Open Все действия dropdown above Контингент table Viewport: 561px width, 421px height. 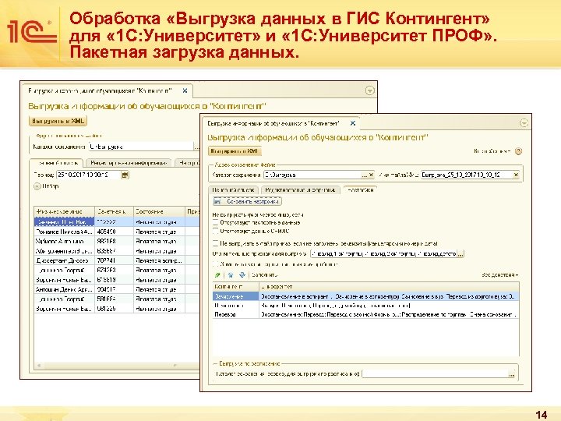[x=499, y=275]
